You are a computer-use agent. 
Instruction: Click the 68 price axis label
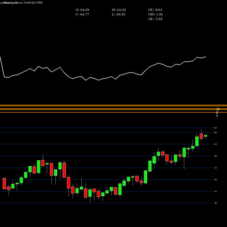pyautogui.click(x=216, y=128)
